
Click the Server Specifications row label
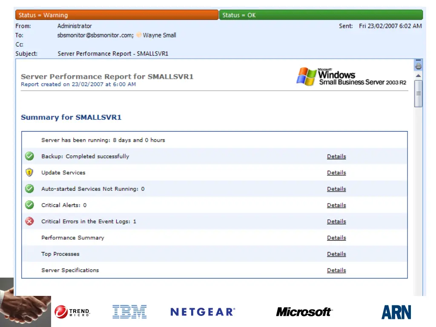click(70, 270)
